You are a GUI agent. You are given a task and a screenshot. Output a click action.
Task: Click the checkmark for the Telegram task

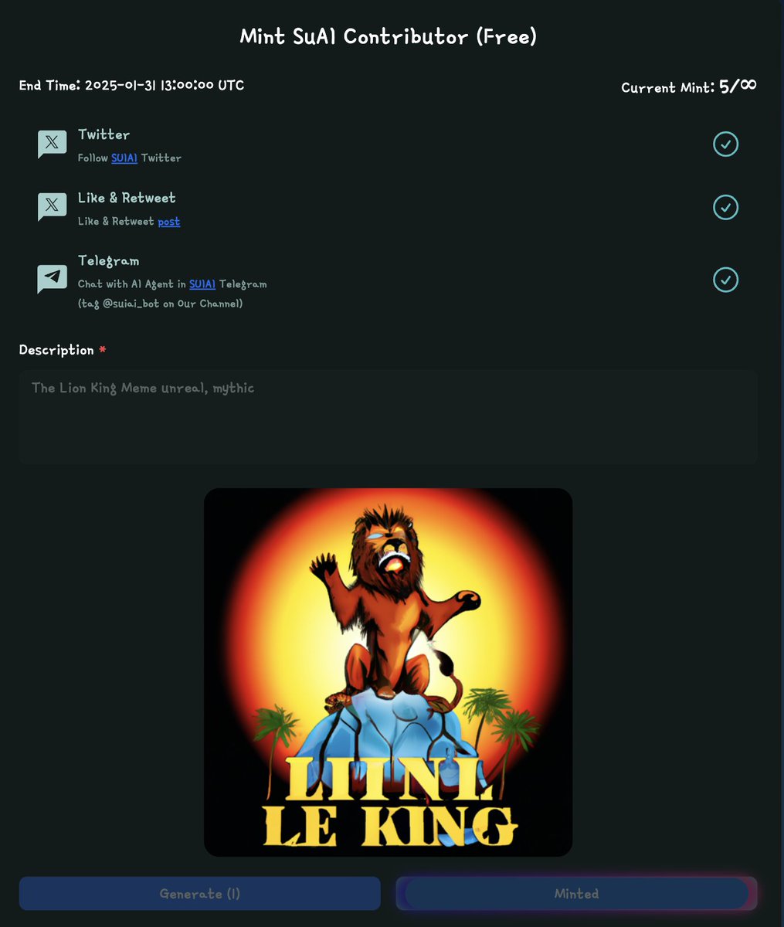(x=725, y=279)
